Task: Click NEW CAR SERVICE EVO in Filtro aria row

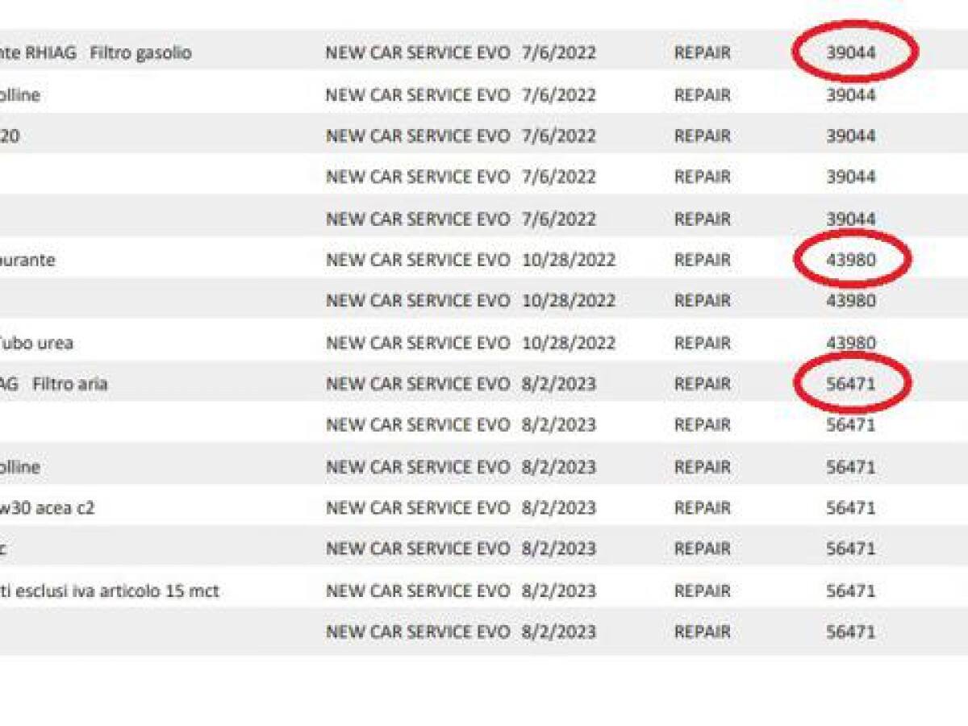Action: click(x=417, y=384)
